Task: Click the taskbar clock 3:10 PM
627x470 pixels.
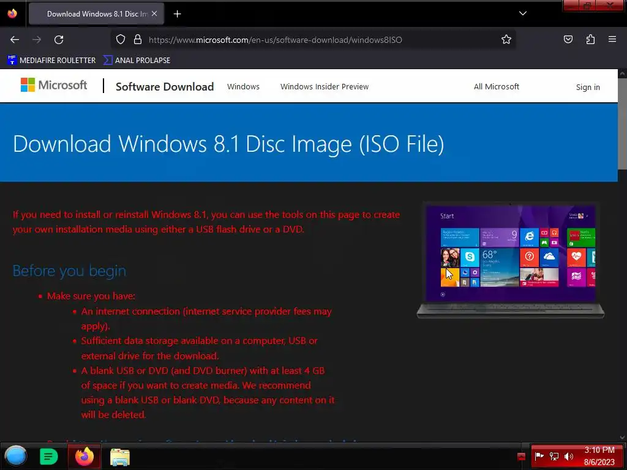Action: (x=599, y=456)
